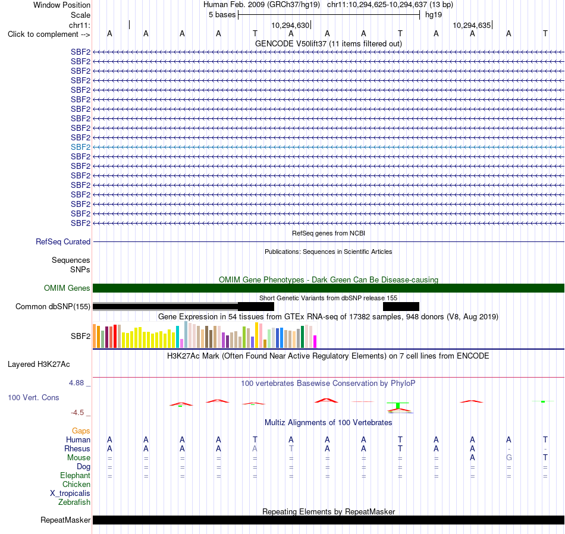Screen dimensions: 565x534
Task: Click the 10,294,630 ruler position marker
Action: [x=290, y=25]
